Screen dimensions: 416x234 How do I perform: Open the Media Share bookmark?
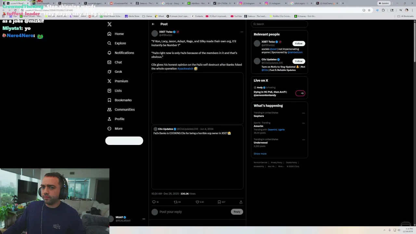(x=132, y=16)
